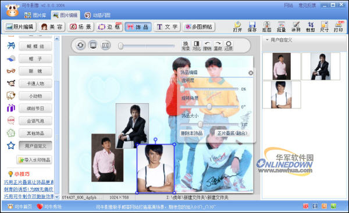Choose the 裁剪 crop tool
The image size is (349, 213).
click(x=310, y=27)
